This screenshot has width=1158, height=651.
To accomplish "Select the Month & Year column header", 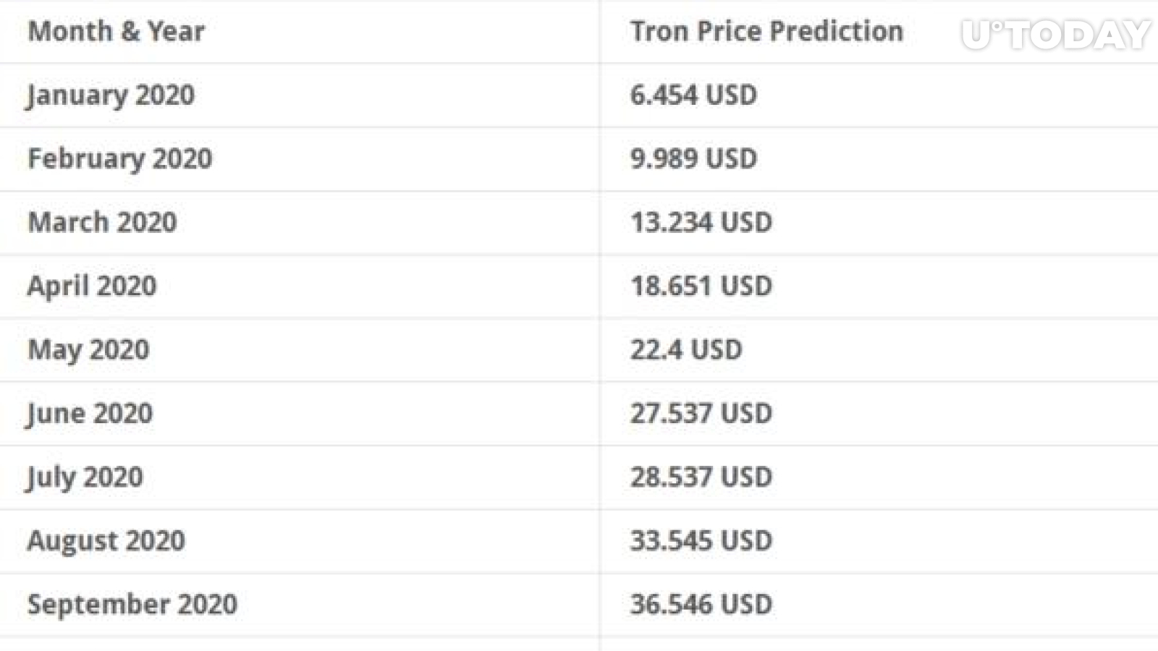I will pyautogui.click(x=117, y=31).
